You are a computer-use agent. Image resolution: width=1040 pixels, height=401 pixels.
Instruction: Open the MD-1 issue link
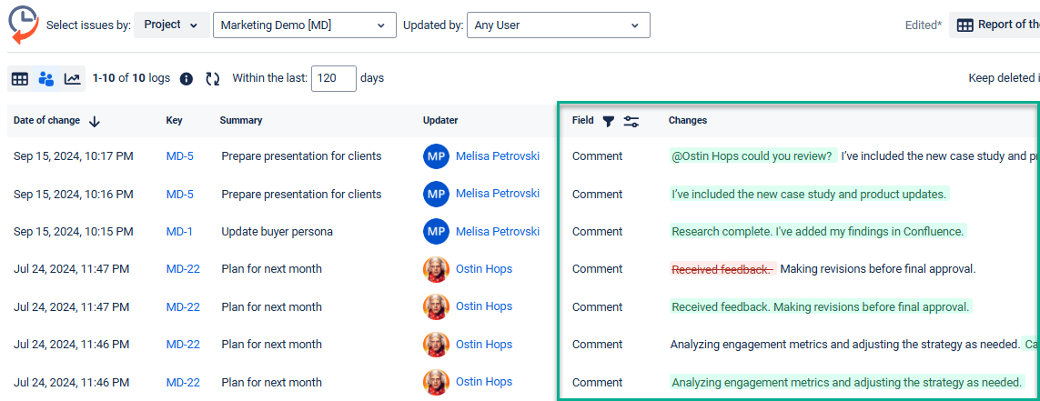click(179, 232)
